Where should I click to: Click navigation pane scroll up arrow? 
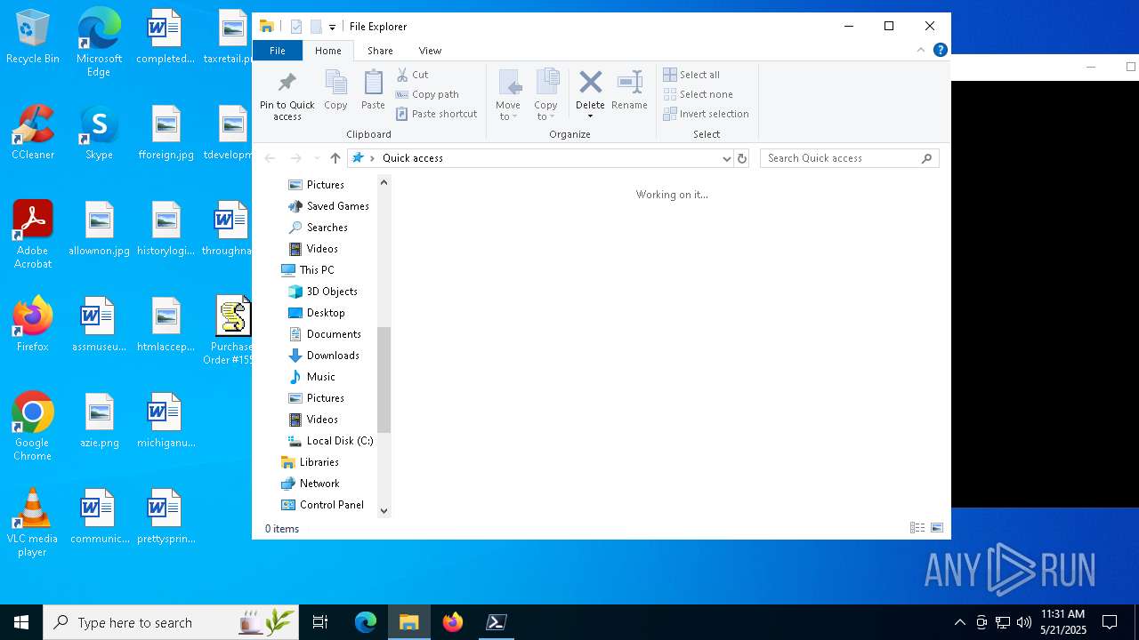384,182
